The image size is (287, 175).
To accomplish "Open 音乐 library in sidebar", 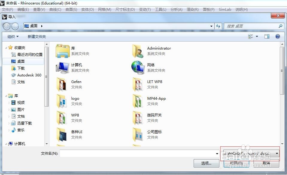I will pyautogui.click(x=18, y=130).
